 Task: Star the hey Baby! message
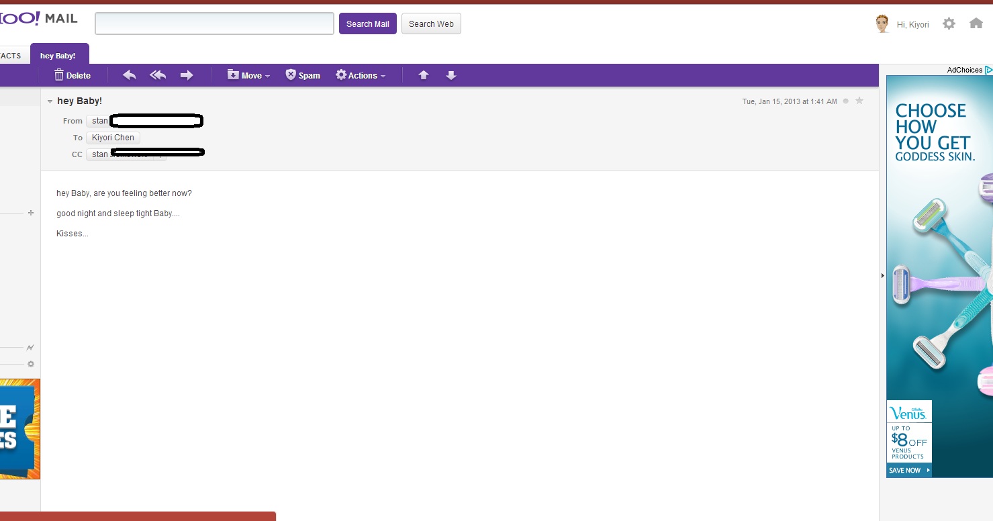pos(859,101)
